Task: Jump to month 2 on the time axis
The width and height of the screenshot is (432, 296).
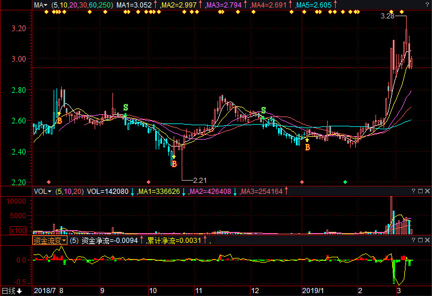Action: pos(360,290)
